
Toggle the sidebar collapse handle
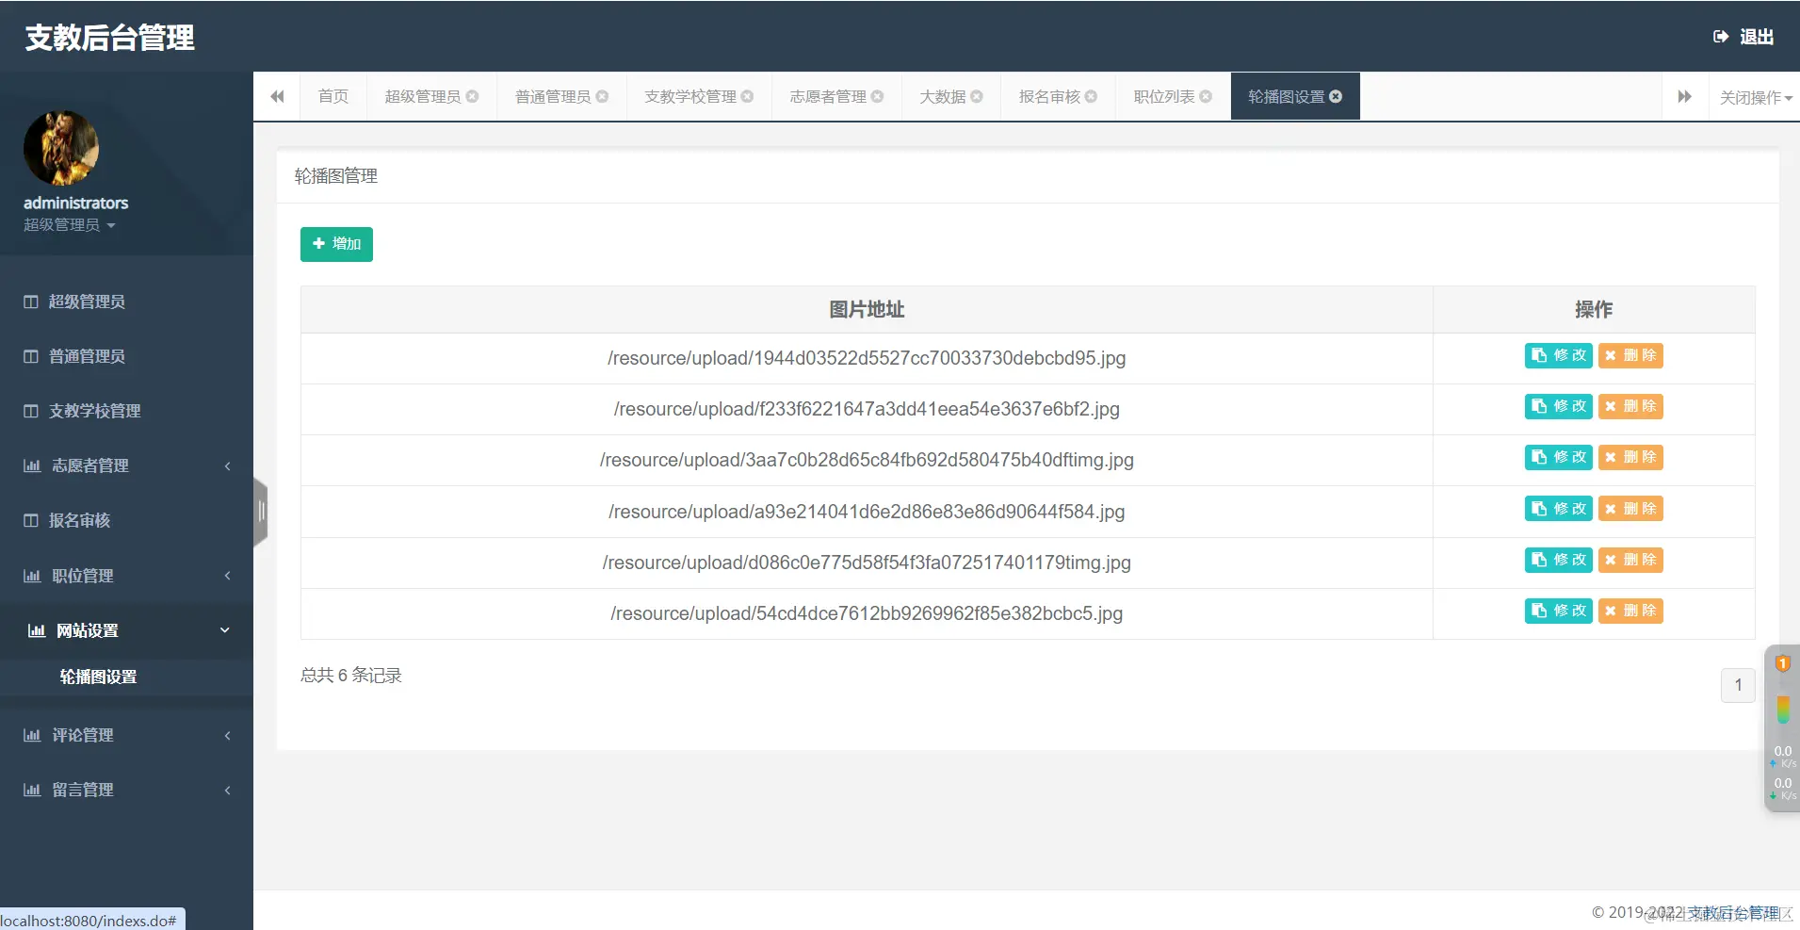[x=261, y=512]
